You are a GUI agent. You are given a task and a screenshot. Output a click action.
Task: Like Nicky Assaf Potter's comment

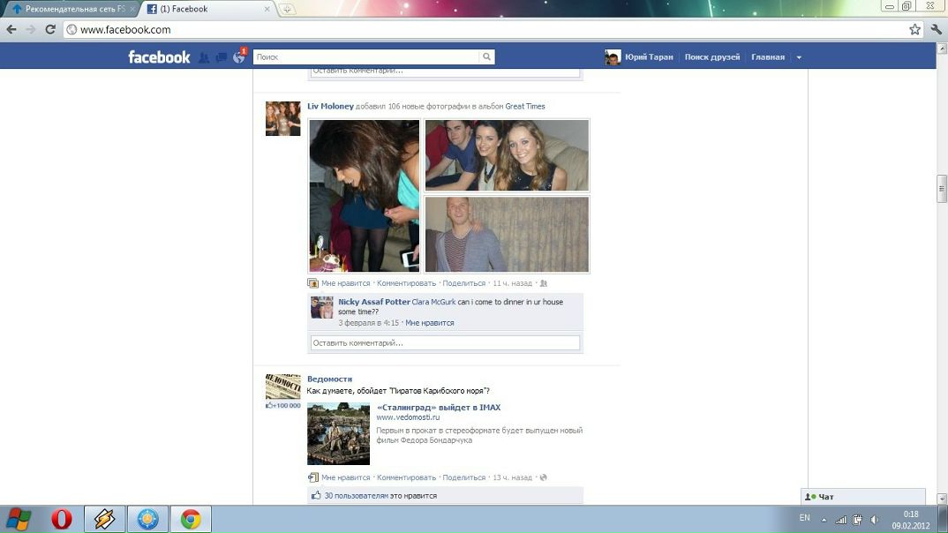click(x=429, y=323)
